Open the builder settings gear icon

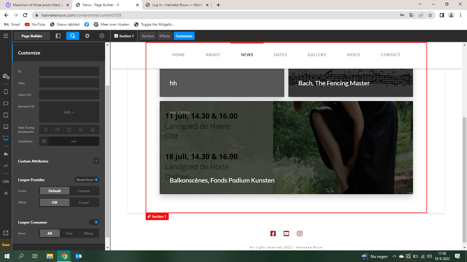(87, 36)
